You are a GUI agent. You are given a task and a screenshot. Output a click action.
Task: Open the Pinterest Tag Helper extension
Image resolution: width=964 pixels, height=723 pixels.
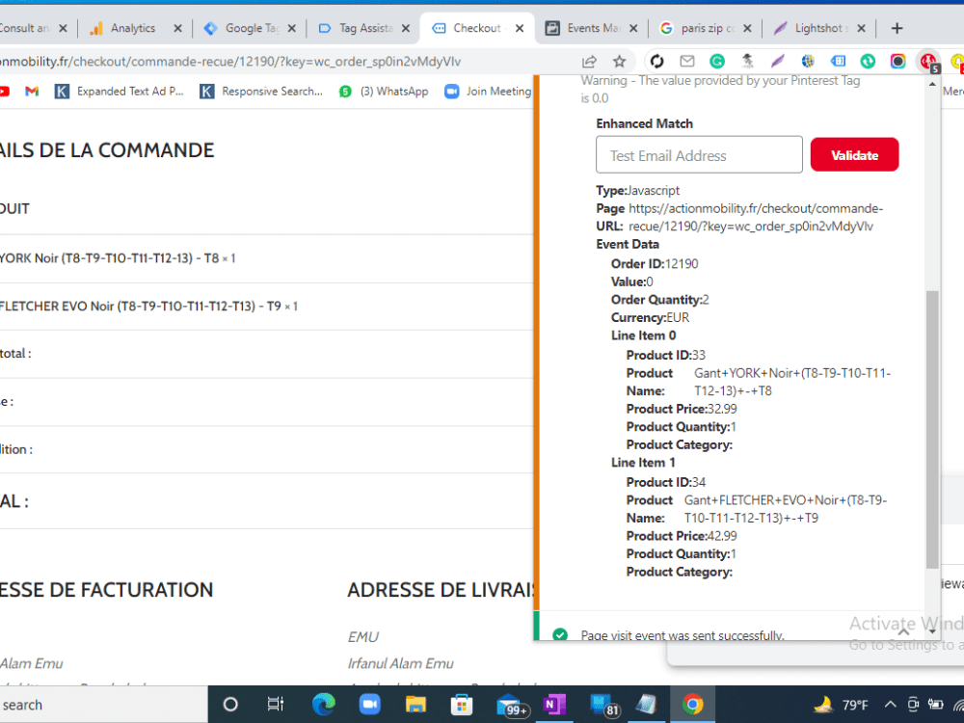point(928,62)
